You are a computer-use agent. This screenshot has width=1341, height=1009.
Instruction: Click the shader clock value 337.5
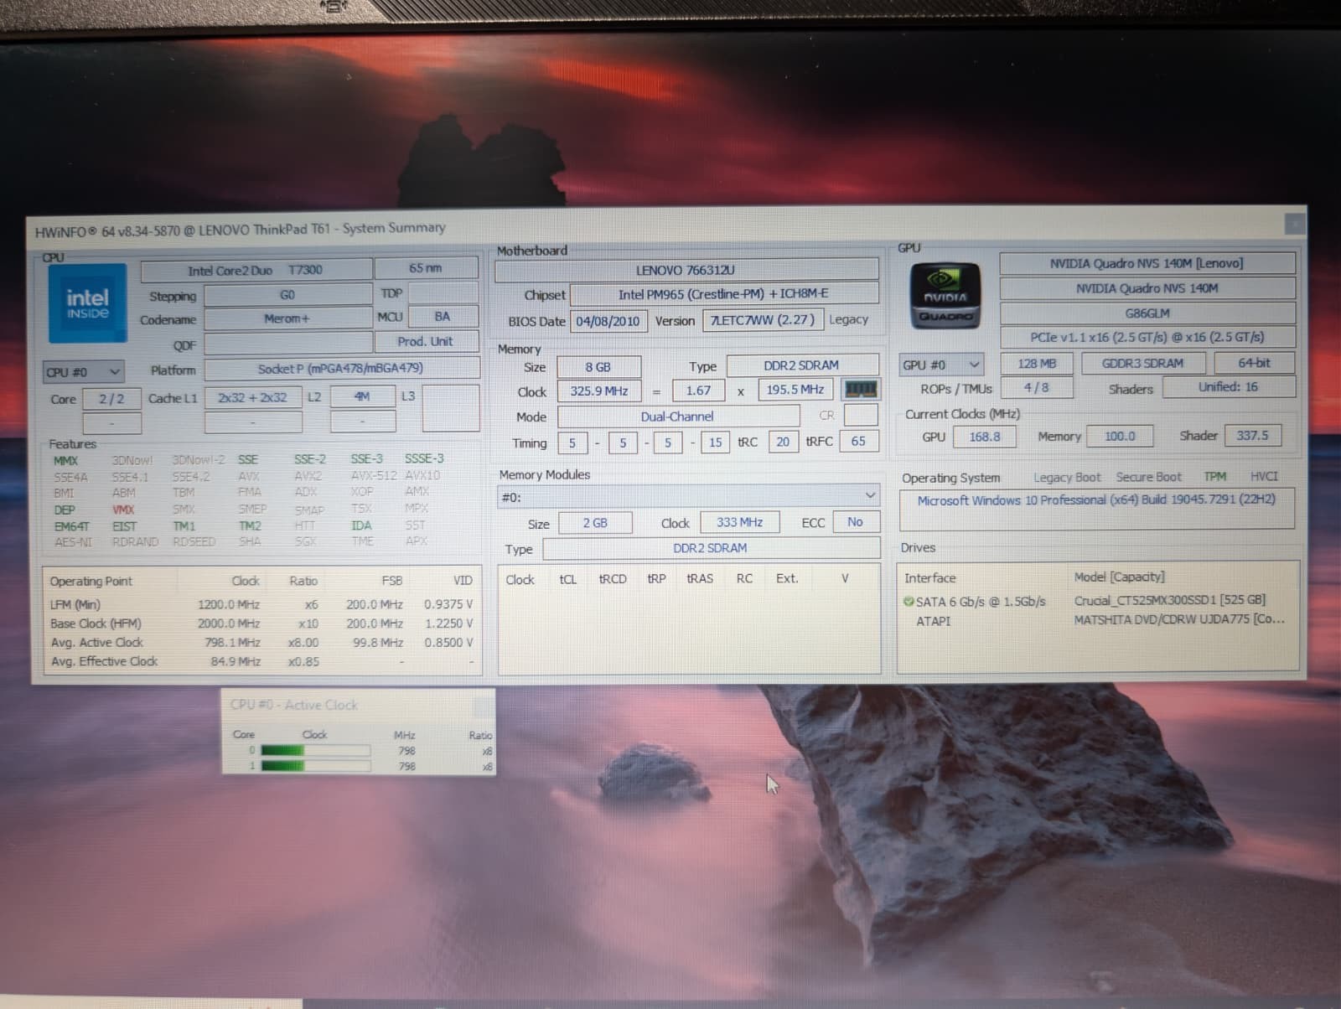click(x=1252, y=436)
